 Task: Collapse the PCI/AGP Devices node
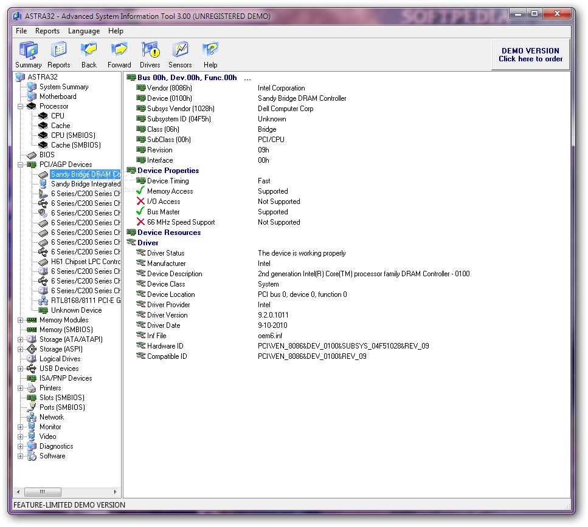tap(20, 165)
